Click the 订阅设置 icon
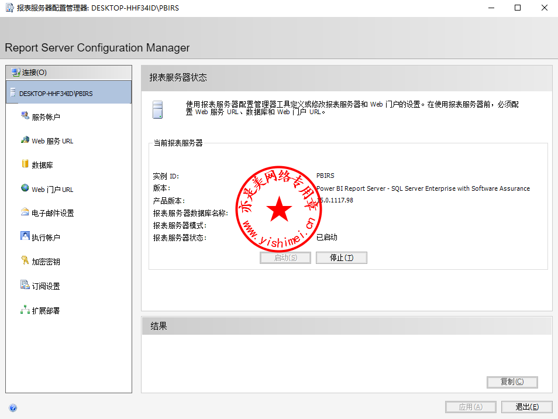558x419 pixels. (x=25, y=284)
